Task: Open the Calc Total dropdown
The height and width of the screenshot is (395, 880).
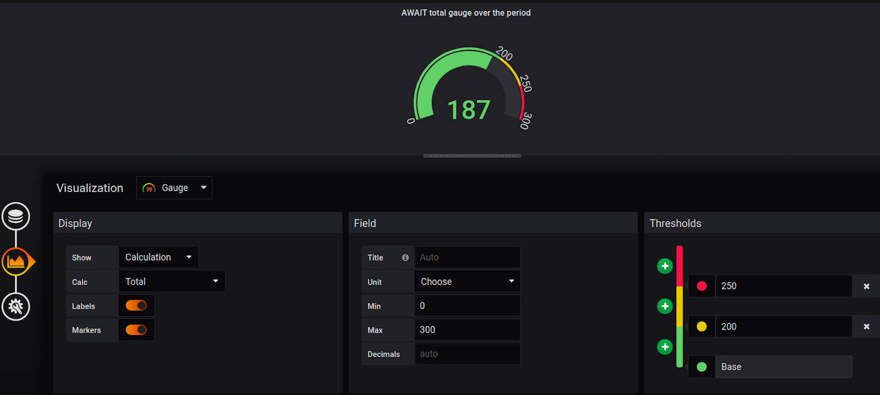Action: point(172,282)
